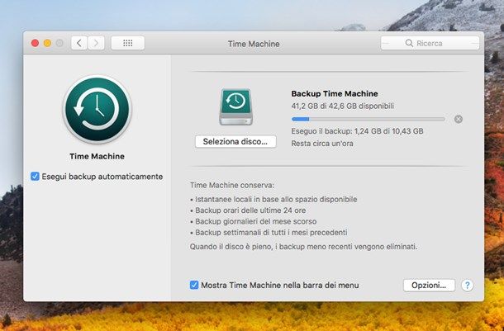Click the backup progress bar

[x=368, y=119]
